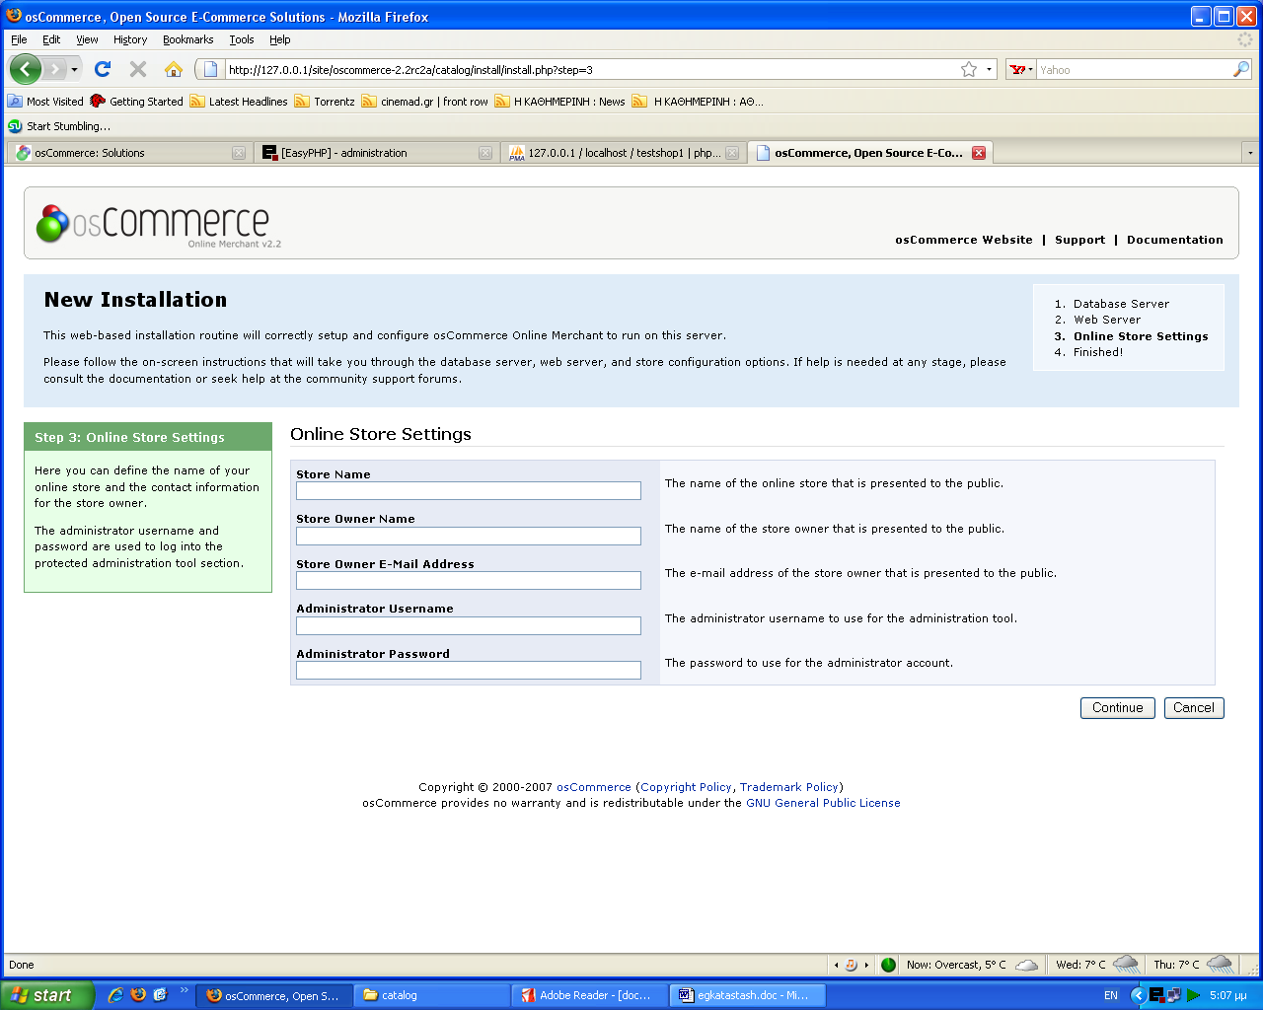Open the File menu

point(19,39)
